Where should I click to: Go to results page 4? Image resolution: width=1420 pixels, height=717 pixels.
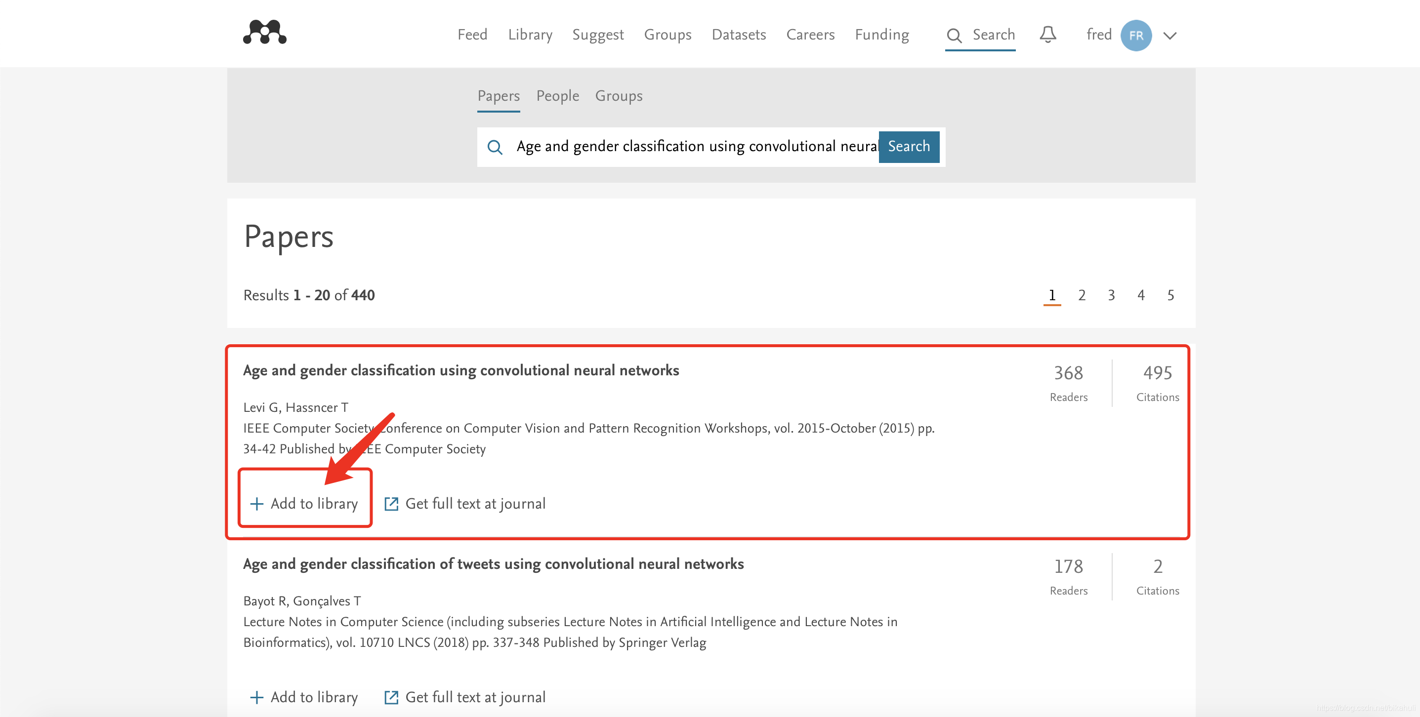1141,295
